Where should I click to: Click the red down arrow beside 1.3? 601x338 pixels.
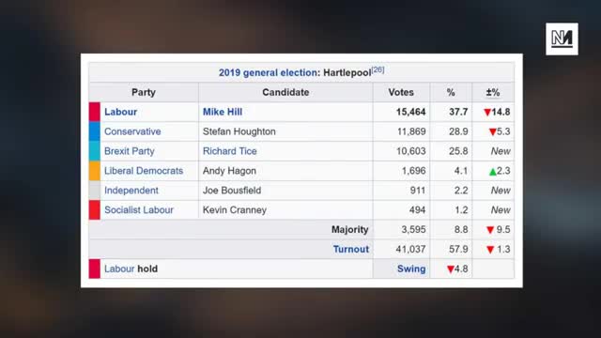pos(490,250)
